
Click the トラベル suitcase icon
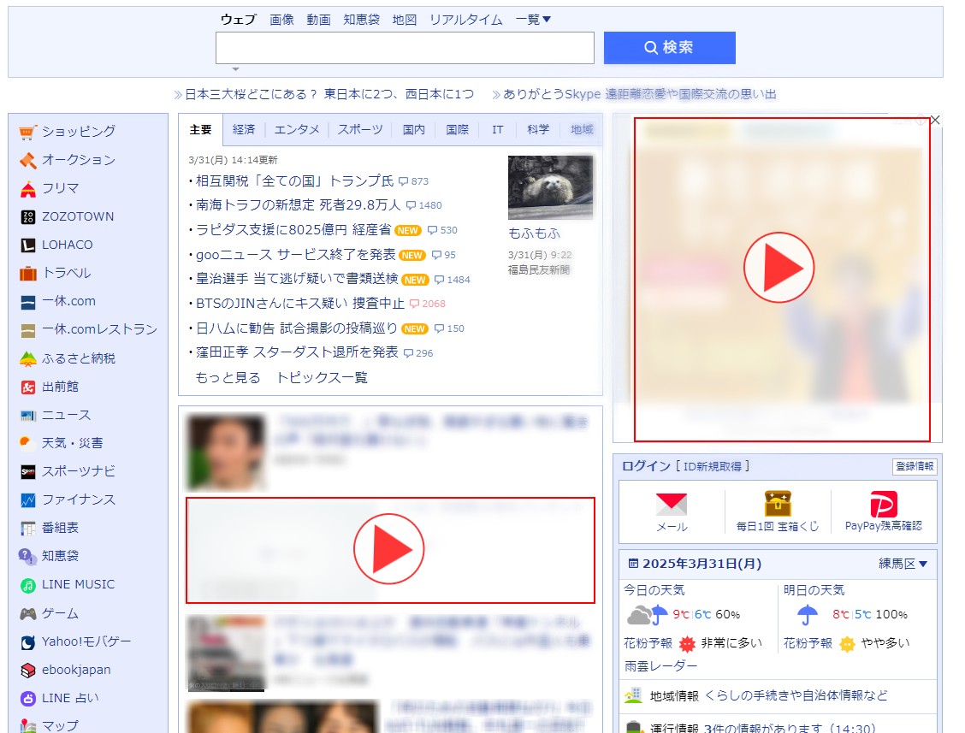tap(27, 273)
